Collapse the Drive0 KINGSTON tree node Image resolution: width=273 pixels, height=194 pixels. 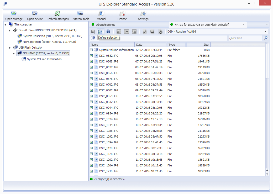[x=10, y=30]
